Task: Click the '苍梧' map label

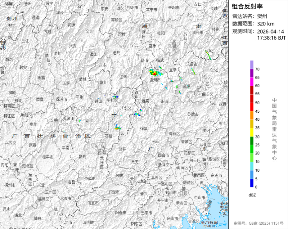Action: [109, 136]
